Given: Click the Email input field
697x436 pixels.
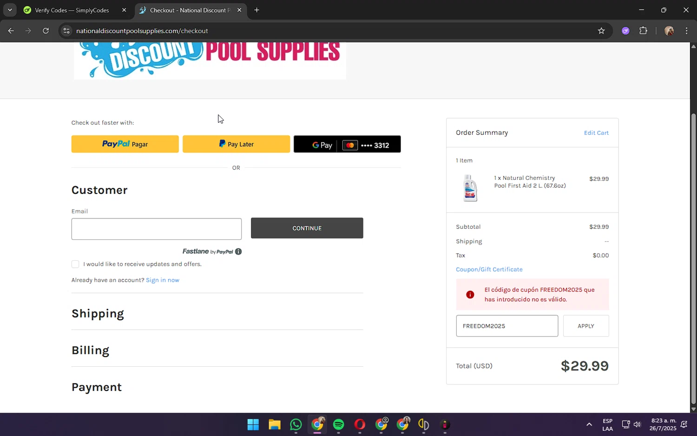Looking at the screenshot, I should click(157, 229).
